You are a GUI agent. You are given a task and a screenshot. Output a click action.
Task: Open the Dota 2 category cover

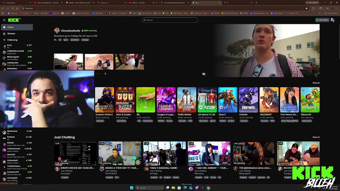click(x=228, y=100)
